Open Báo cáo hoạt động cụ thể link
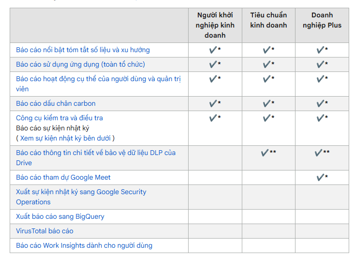This screenshot has height=255, width=354. click(98, 84)
